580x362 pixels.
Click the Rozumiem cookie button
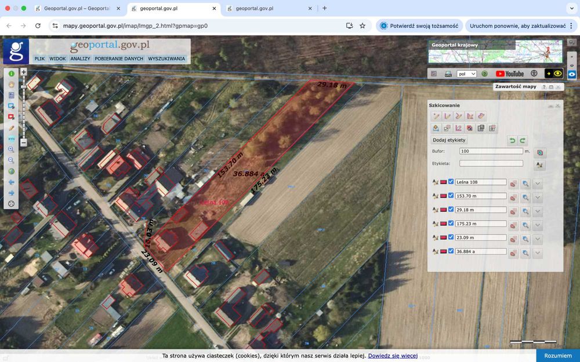pos(558,356)
